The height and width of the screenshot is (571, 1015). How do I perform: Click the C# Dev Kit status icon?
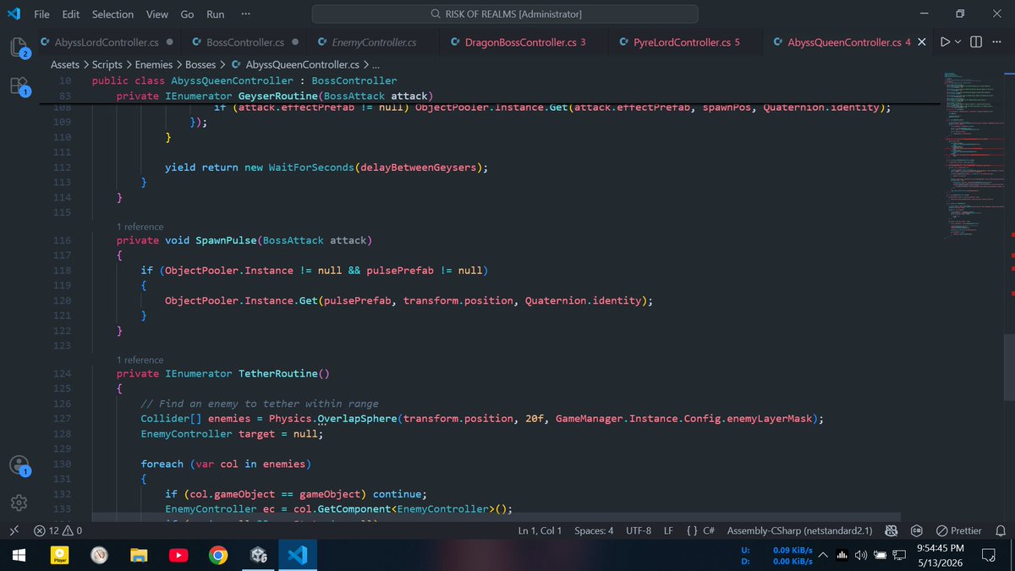tap(916, 530)
